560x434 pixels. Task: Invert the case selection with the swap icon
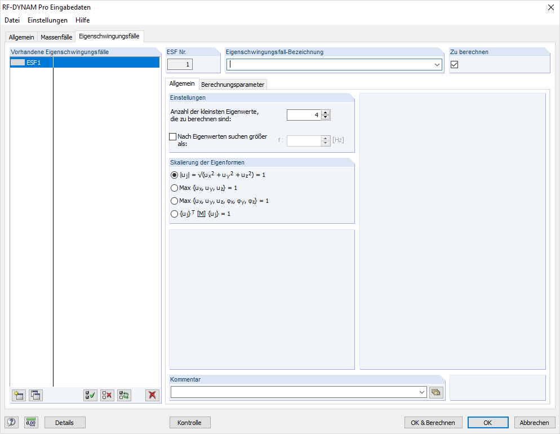[x=124, y=395]
